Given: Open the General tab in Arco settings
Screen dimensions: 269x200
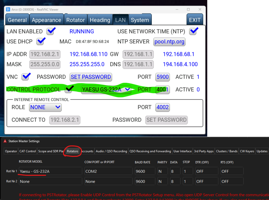Looking at the screenshot, I should coord(17,20).
